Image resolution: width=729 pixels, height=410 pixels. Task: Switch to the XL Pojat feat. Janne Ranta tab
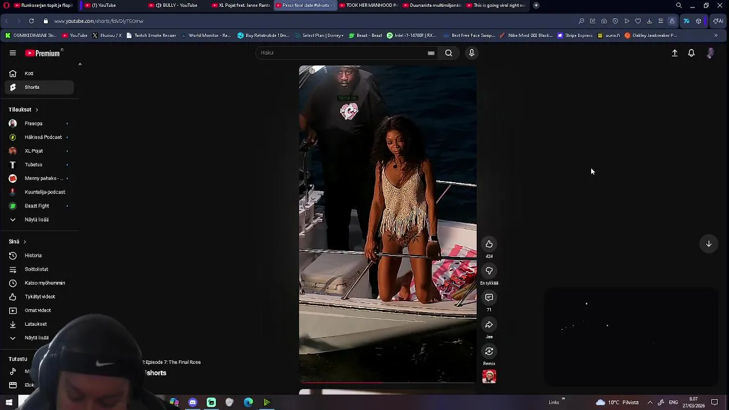(x=241, y=5)
